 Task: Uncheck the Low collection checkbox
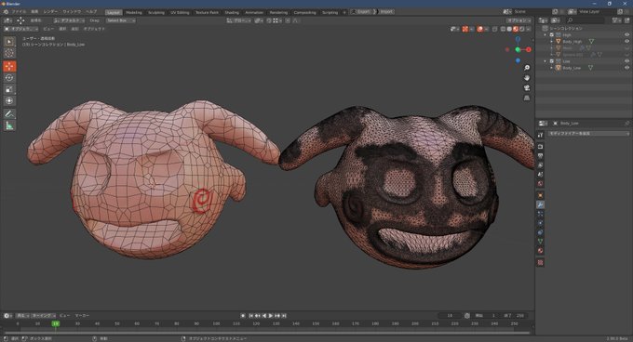pyautogui.click(x=552, y=61)
